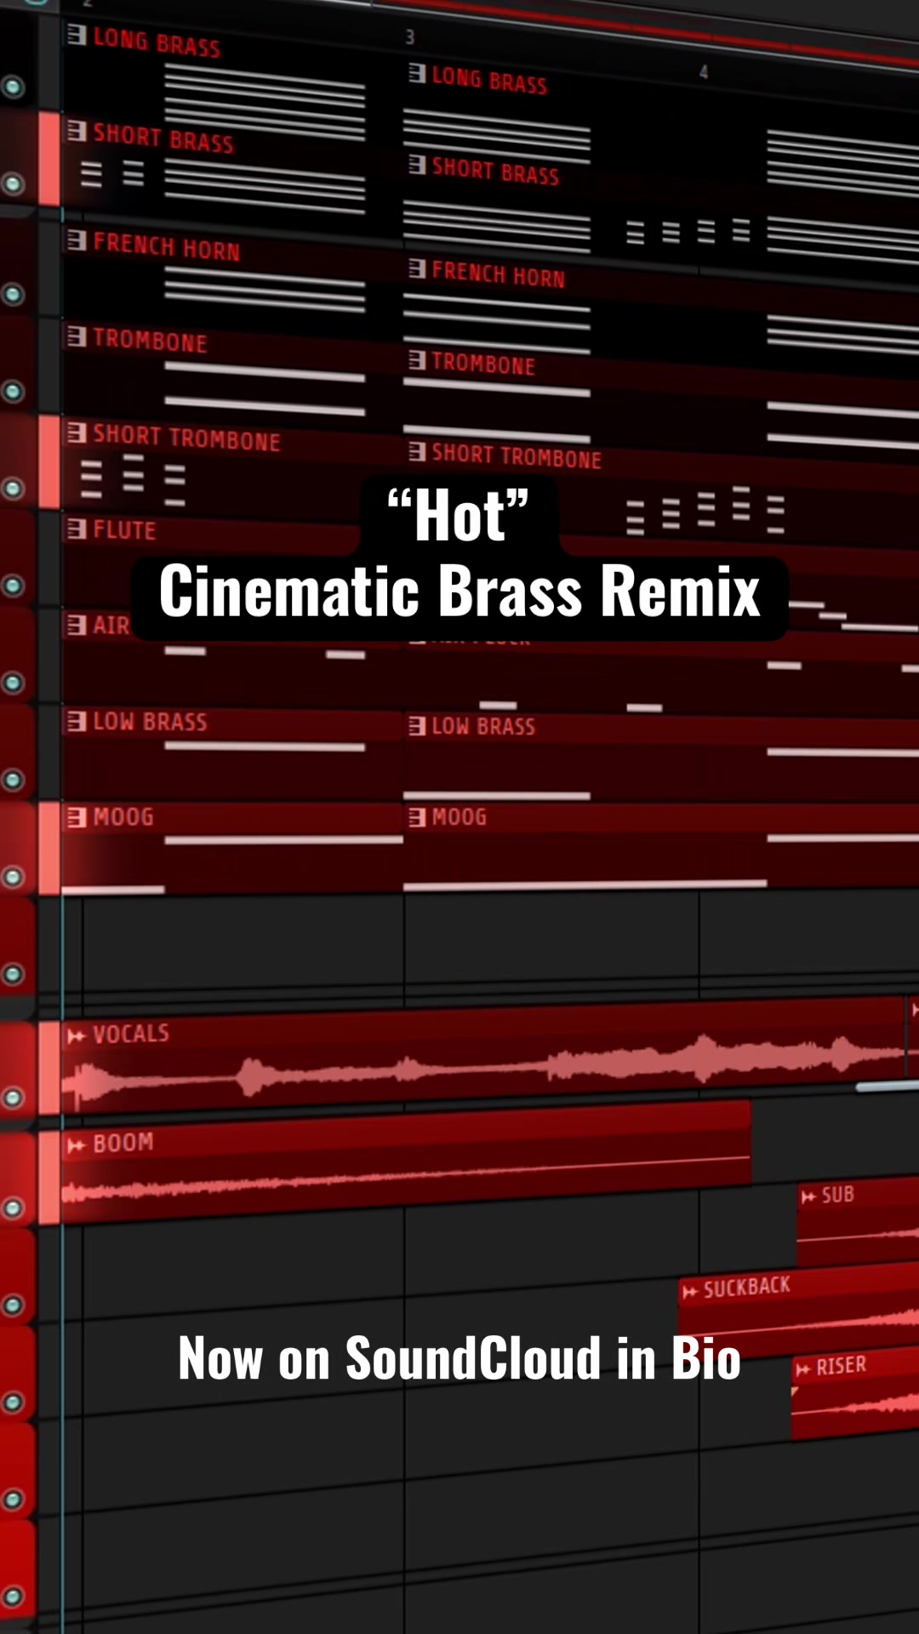This screenshot has width=919, height=1634.
Task: Select the first Low Brass clip
Action: [x=232, y=752]
